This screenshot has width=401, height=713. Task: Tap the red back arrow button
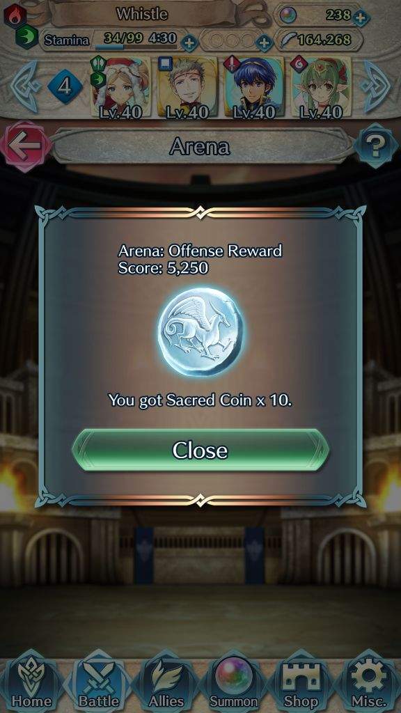pos(26,146)
